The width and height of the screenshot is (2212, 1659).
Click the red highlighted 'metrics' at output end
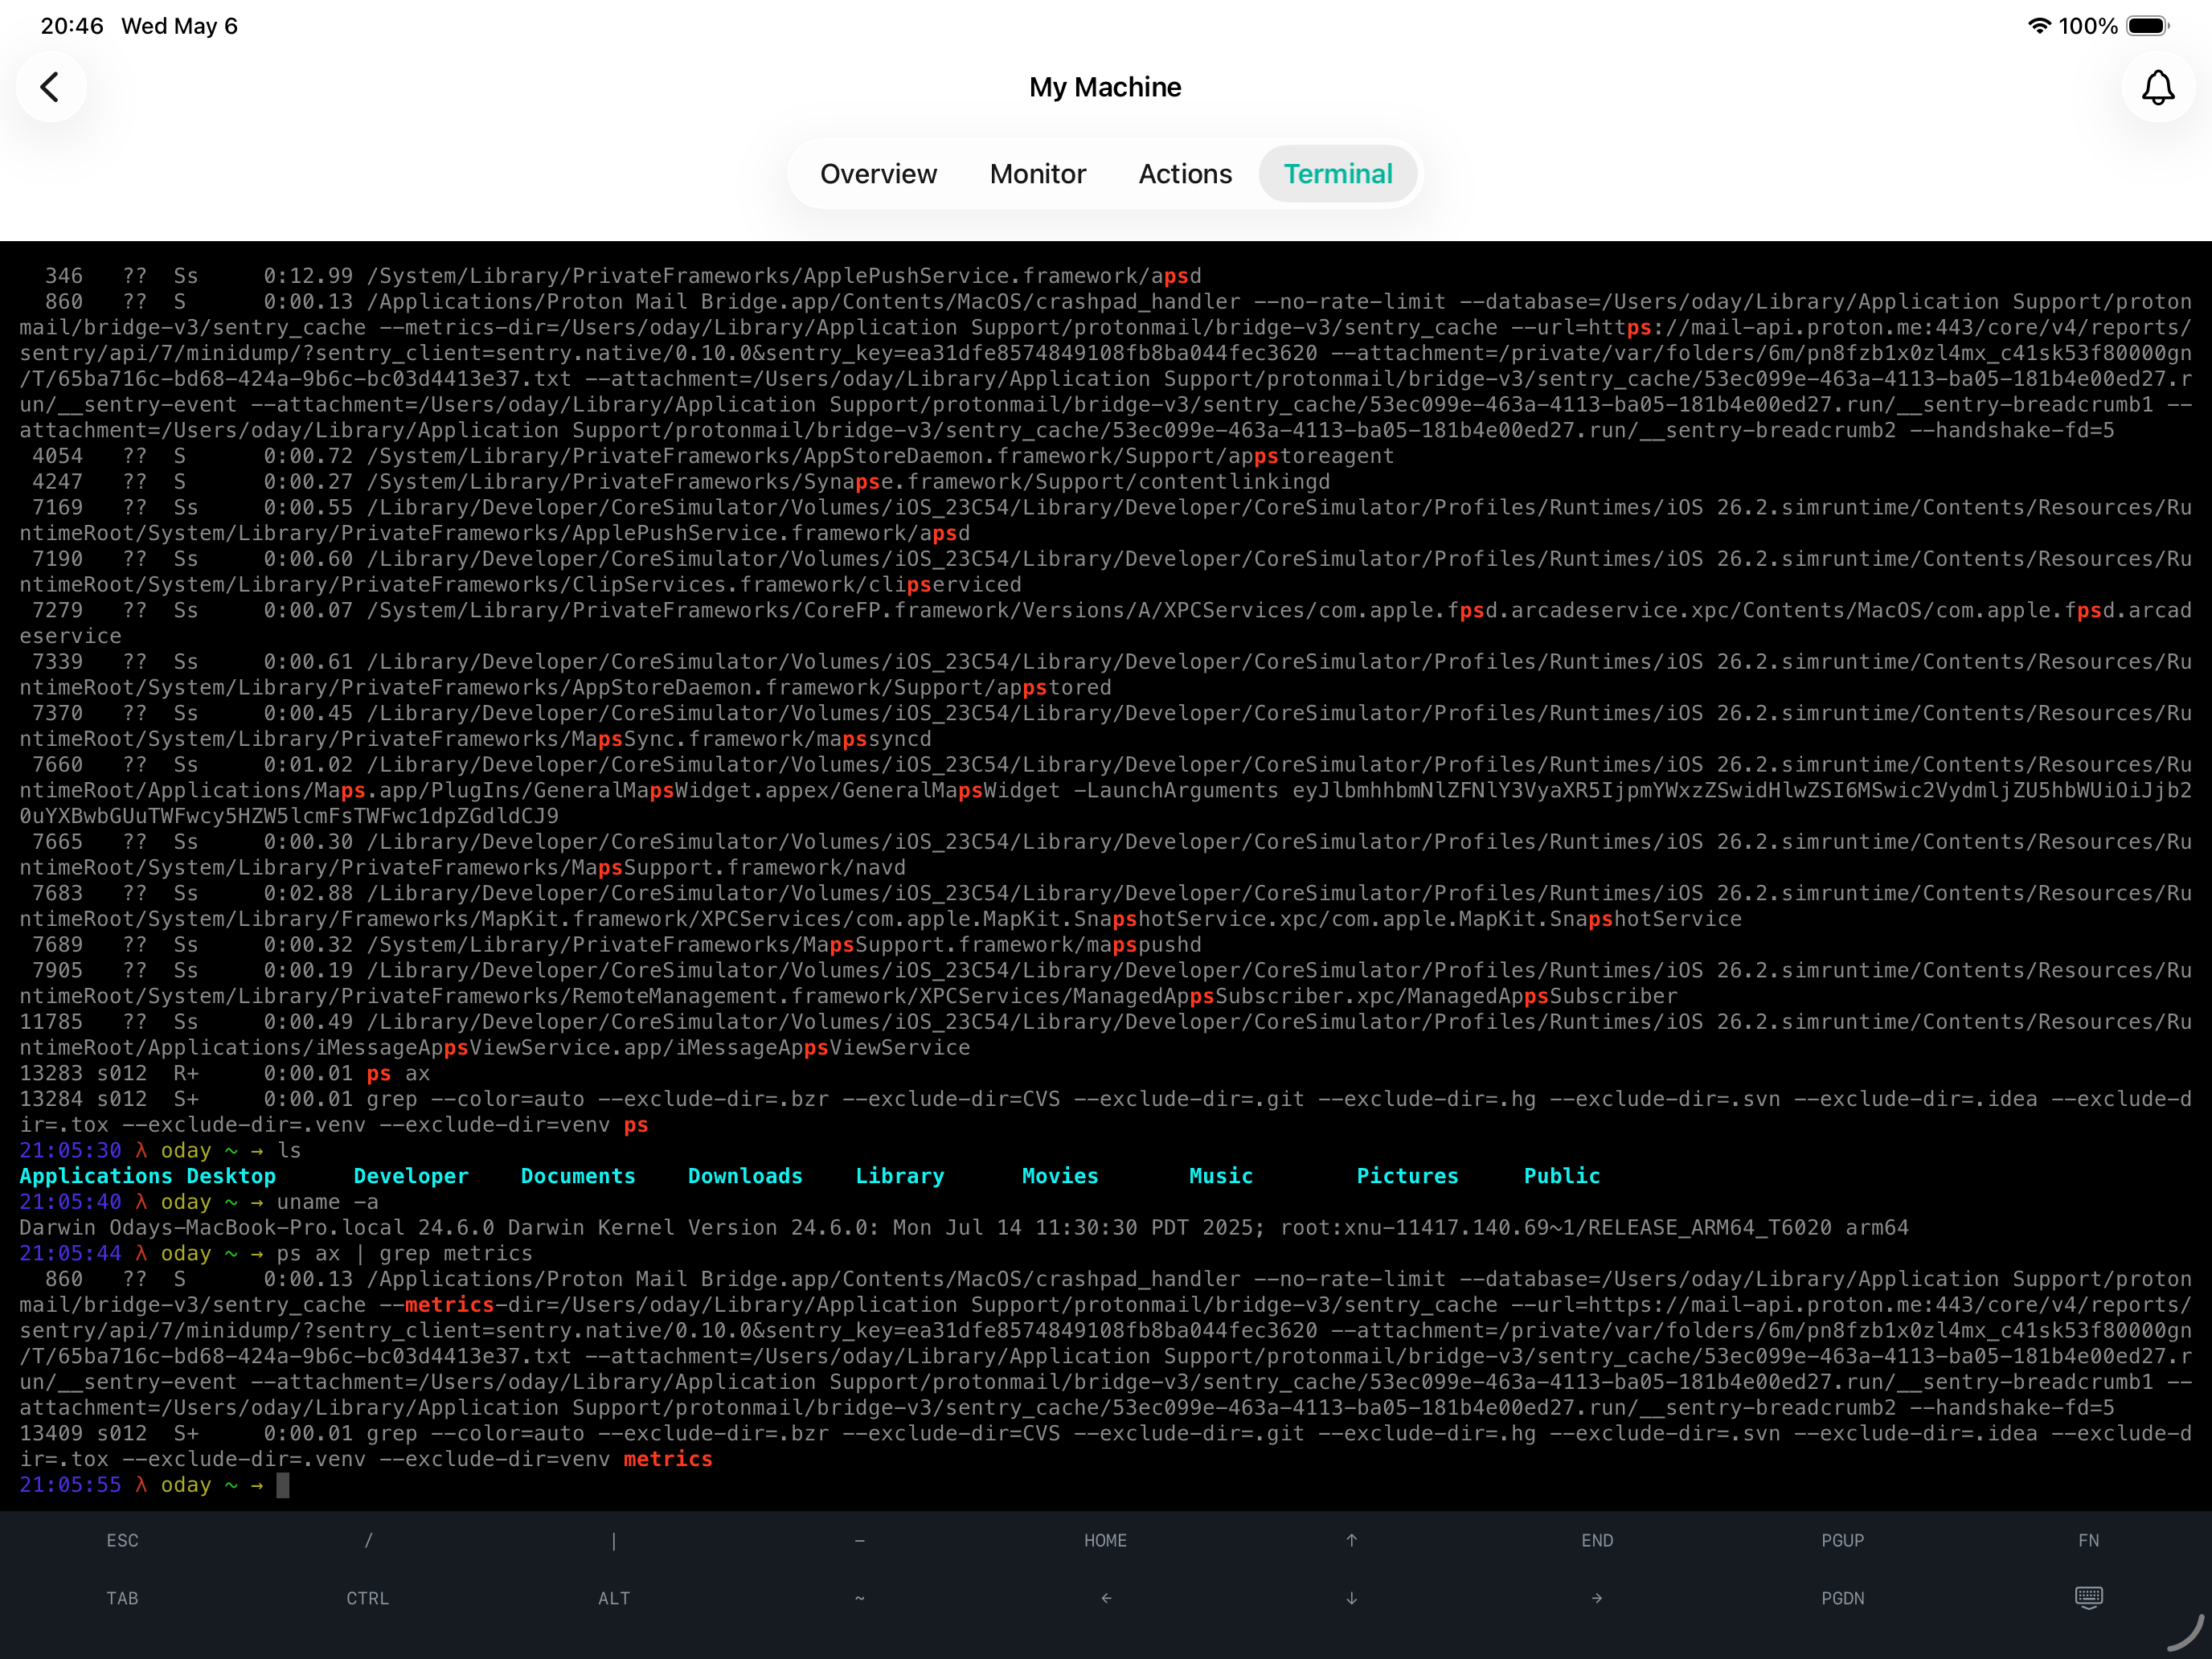click(x=668, y=1459)
